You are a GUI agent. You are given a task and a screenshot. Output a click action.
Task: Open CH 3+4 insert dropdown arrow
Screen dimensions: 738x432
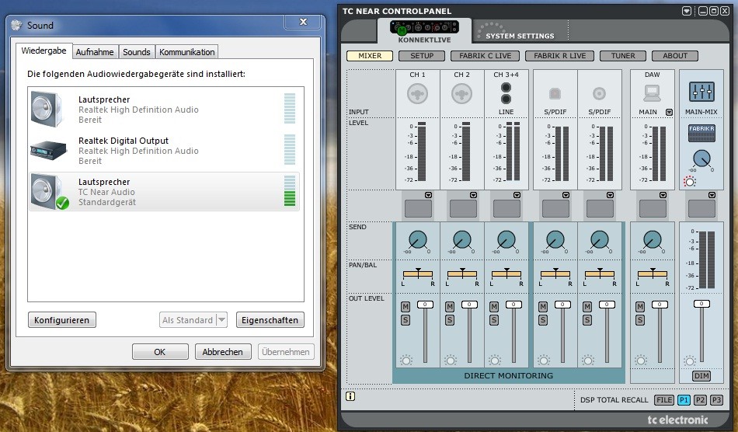[517, 195]
